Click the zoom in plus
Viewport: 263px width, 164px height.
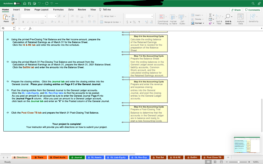click(x=249, y=162)
